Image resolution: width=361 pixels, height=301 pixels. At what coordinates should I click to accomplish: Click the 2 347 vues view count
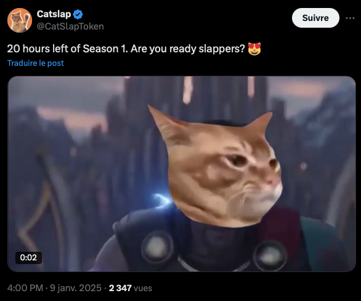[x=131, y=288]
